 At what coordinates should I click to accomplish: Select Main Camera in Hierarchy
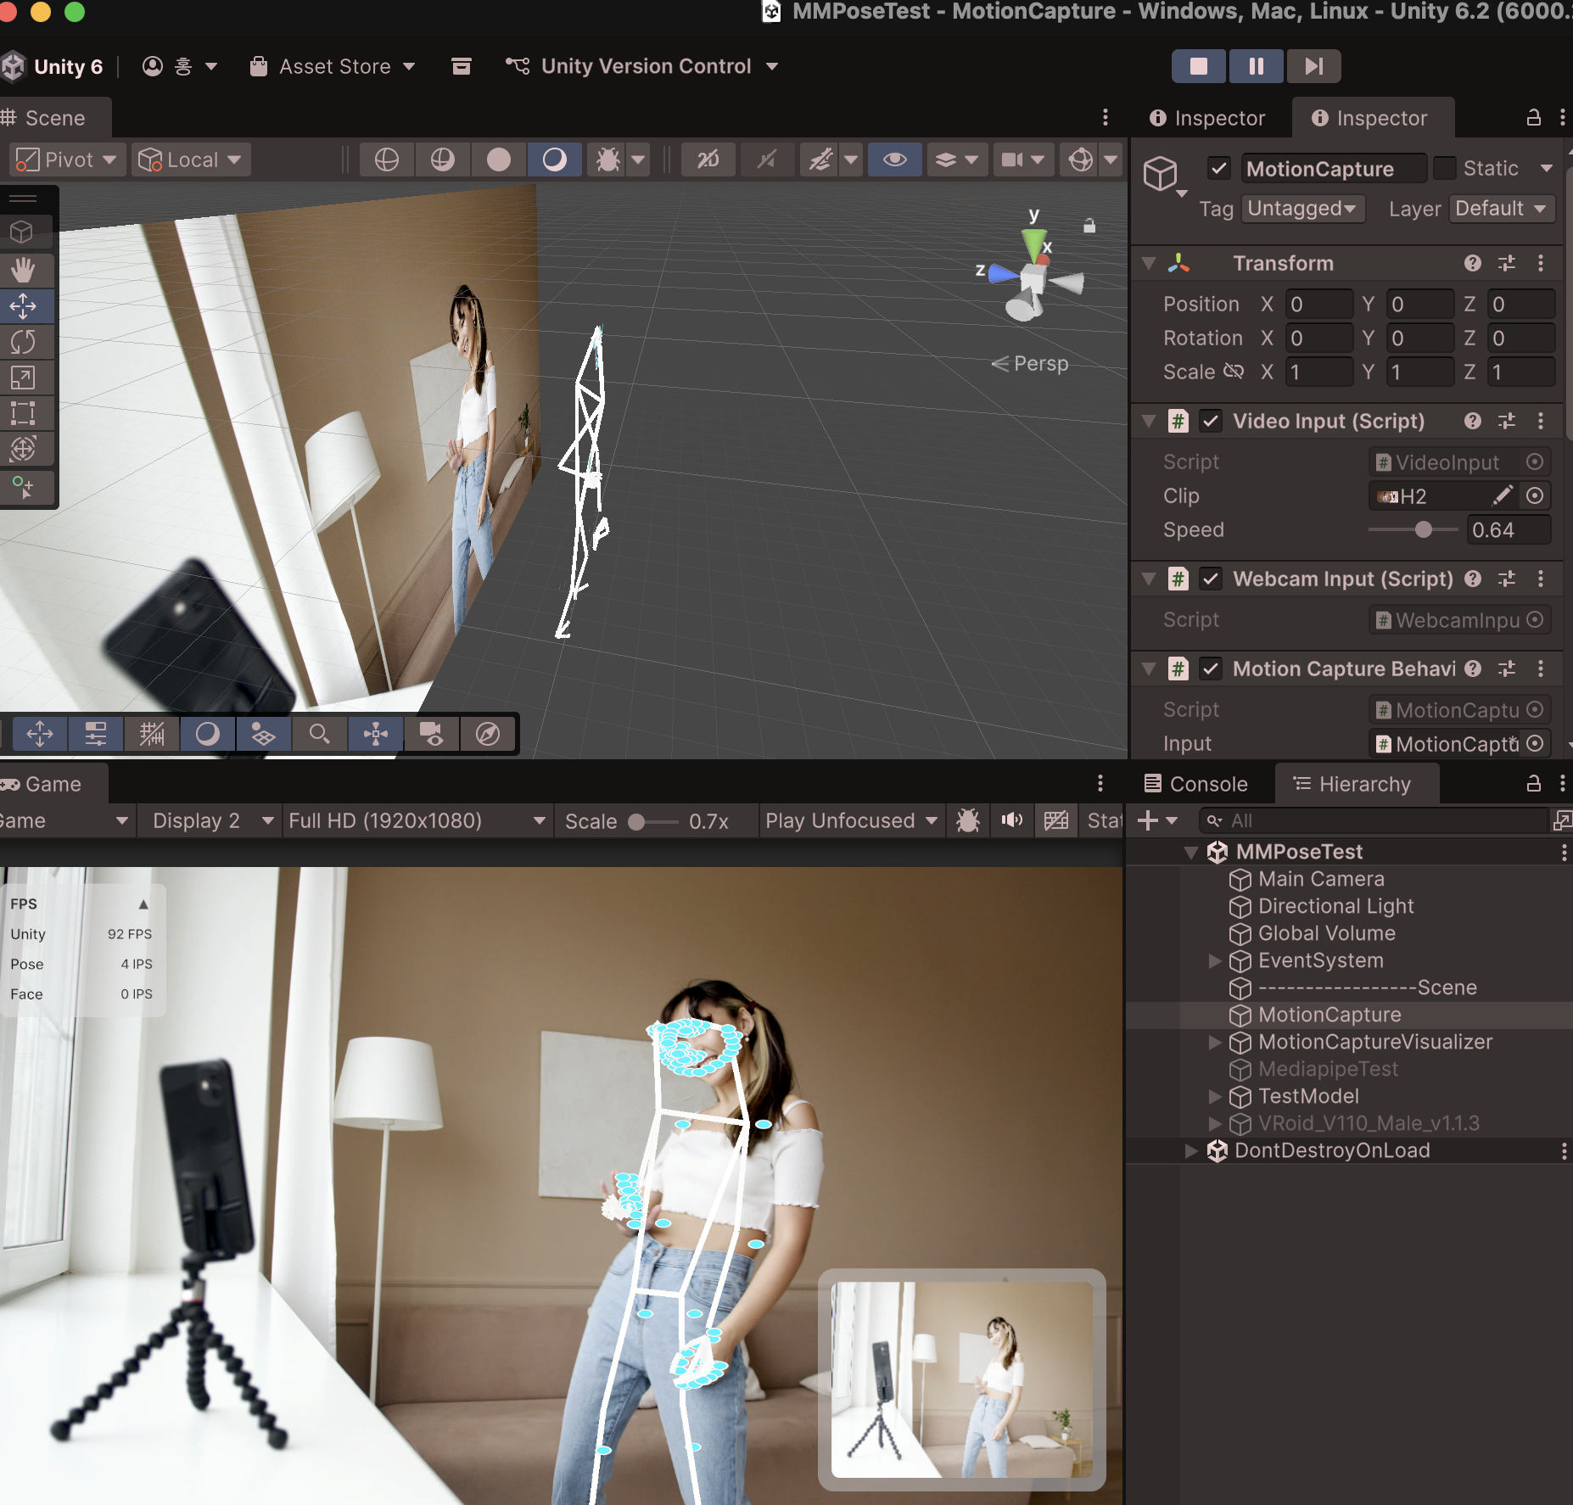pos(1320,879)
